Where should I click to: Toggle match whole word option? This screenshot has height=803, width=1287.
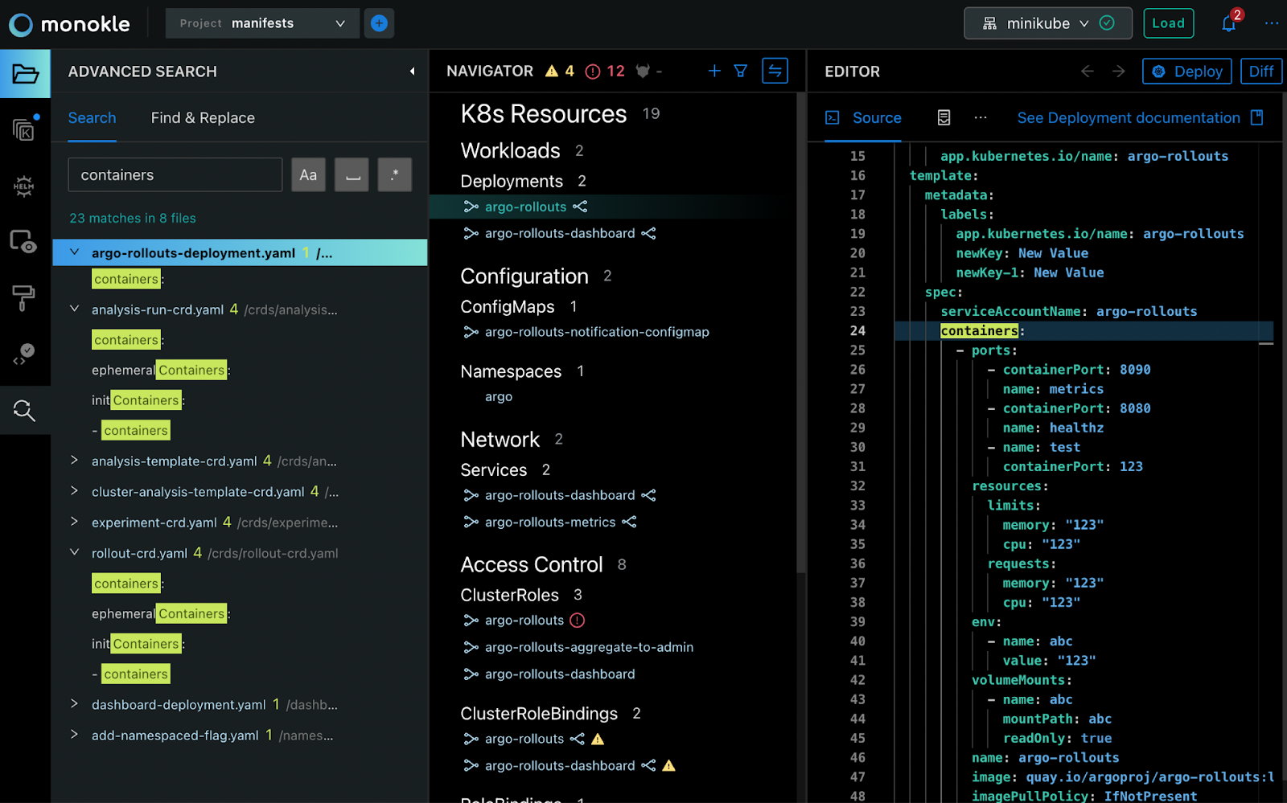(352, 174)
